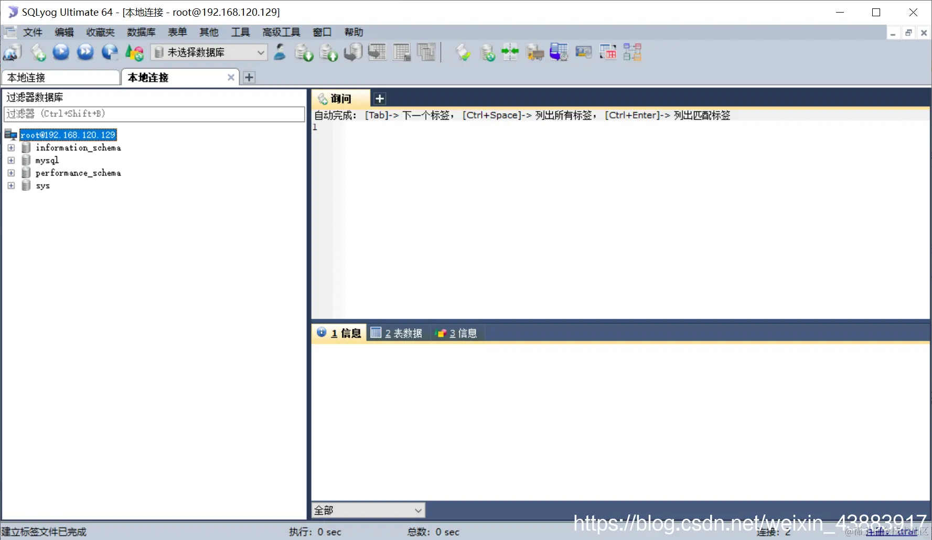The height and width of the screenshot is (540, 932).
Task: Open the schema designer icon
Action: point(633,52)
